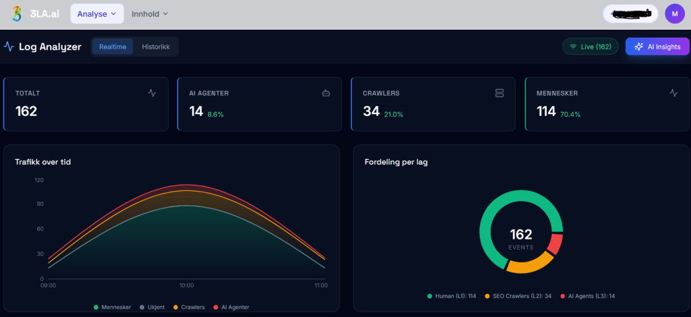This screenshot has height=317, width=691.
Task: Click the pulse icon in Mennesker card
Action: click(673, 93)
